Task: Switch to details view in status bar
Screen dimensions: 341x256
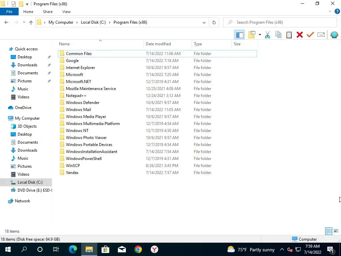Action: [x=329, y=231]
